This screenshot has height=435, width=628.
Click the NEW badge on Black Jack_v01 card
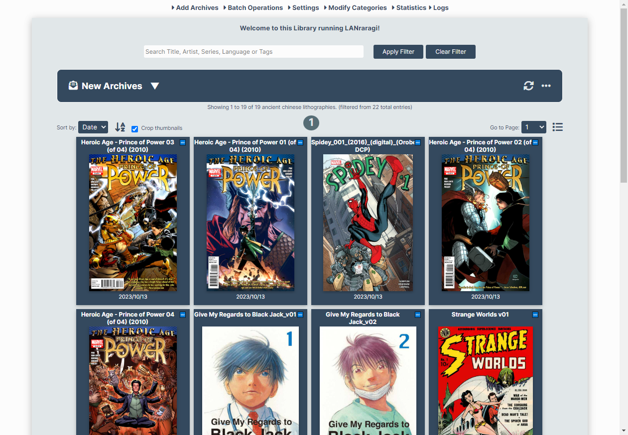[300, 315]
